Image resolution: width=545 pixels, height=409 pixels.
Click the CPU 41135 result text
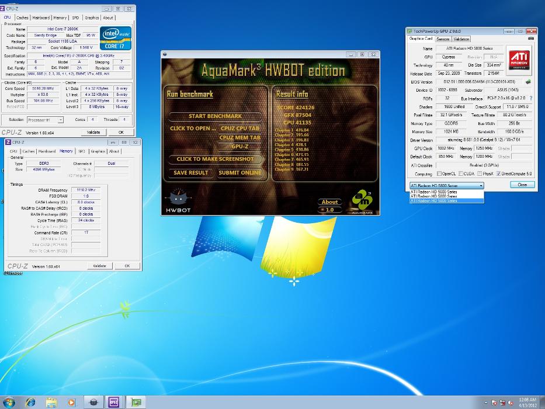[297, 123]
